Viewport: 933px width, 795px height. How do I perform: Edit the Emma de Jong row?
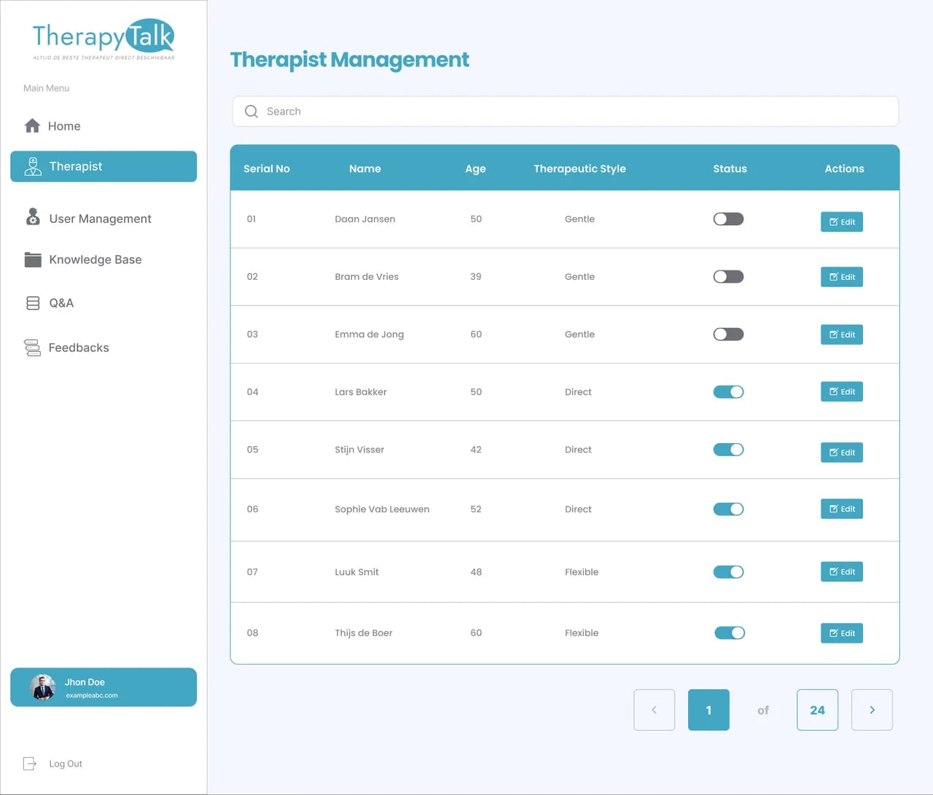tap(842, 334)
